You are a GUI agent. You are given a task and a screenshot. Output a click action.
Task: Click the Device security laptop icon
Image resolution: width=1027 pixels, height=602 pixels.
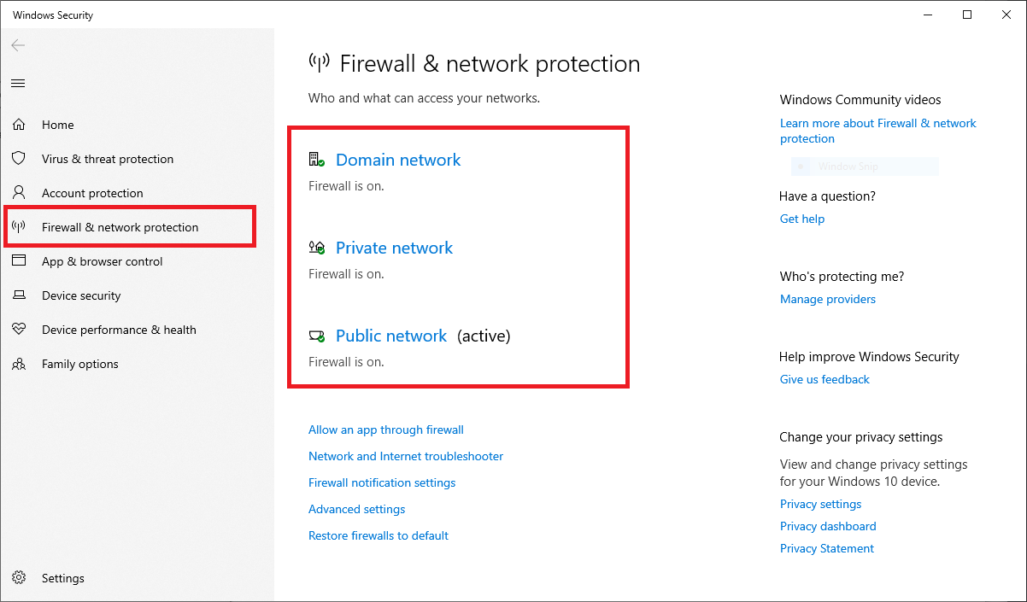[x=19, y=295]
